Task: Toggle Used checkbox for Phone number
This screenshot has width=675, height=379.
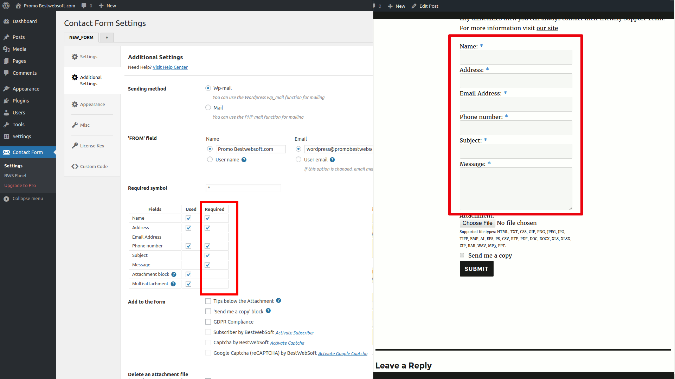Action: click(188, 246)
